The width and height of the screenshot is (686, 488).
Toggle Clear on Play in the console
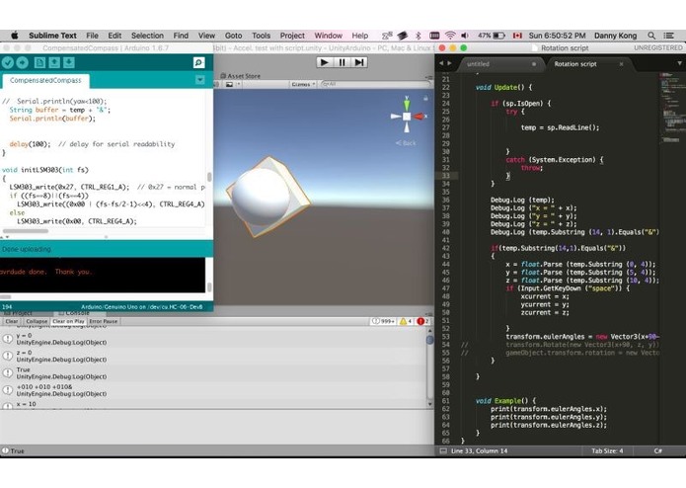(x=68, y=321)
